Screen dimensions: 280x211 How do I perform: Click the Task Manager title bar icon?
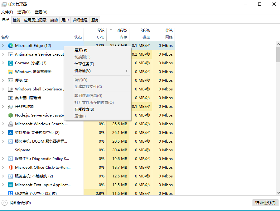click(4, 4)
